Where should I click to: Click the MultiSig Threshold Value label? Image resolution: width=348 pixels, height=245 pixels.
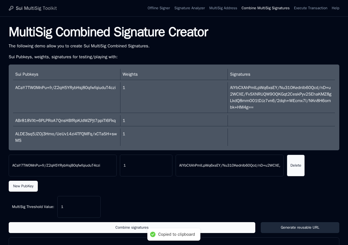click(33, 207)
